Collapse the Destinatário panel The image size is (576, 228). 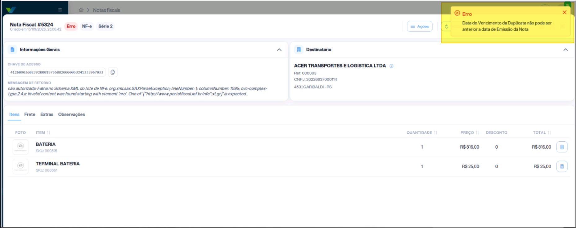pyautogui.click(x=565, y=49)
